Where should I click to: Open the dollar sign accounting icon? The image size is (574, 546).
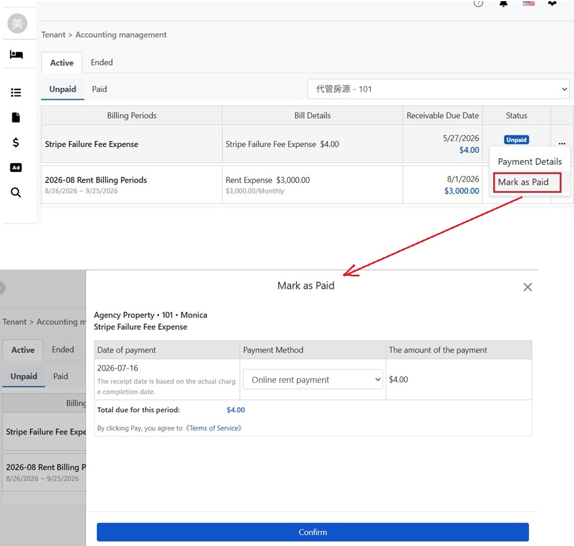tap(16, 142)
